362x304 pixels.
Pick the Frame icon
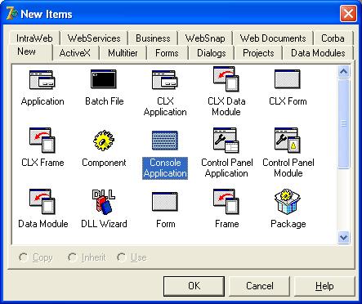[226, 202]
